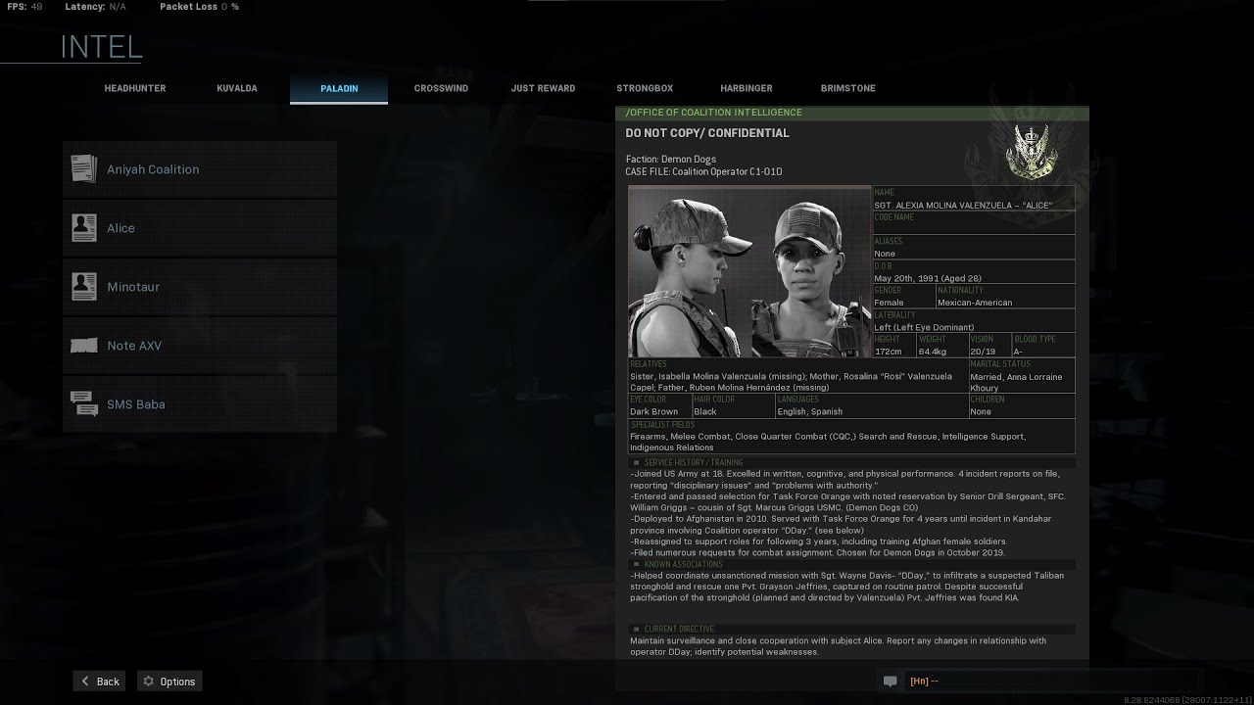This screenshot has height=705, width=1254.
Task: Select the Paladin tab
Action: tap(339, 88)
